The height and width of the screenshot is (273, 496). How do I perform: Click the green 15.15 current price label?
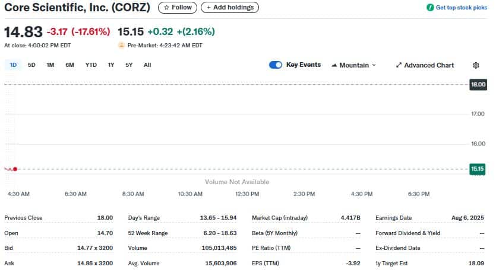pyautogui.click(x=477, y=169)
